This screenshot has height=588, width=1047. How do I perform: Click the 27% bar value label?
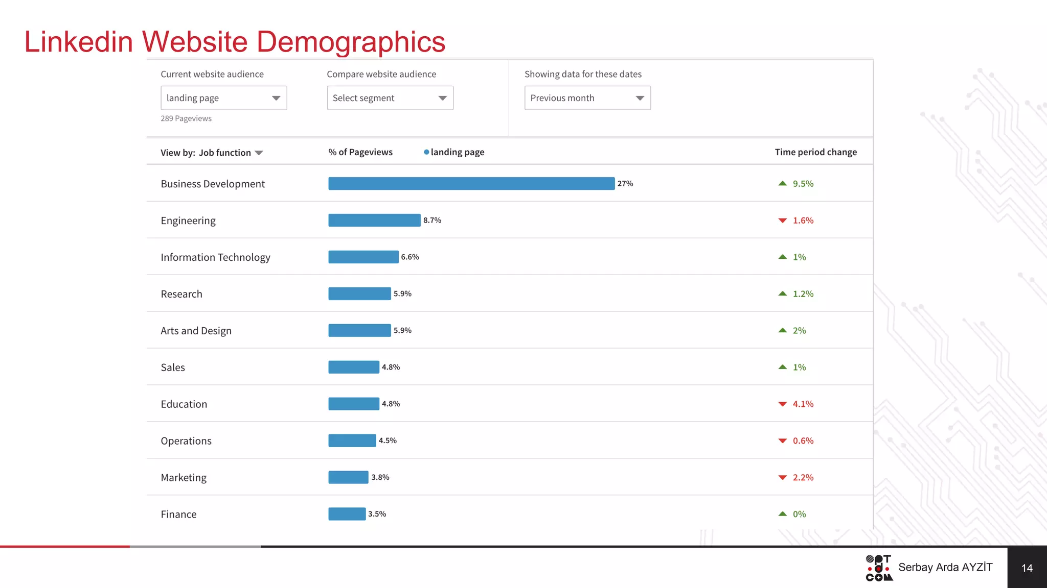click(x=625, y=184)
